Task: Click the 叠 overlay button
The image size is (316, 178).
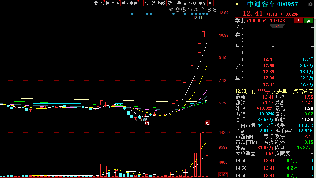Action: (x=179, y=3)
